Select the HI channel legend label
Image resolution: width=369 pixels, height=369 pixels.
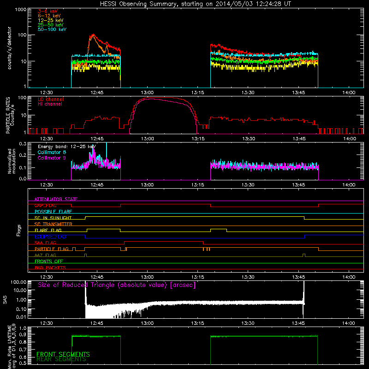pos(50,104)
